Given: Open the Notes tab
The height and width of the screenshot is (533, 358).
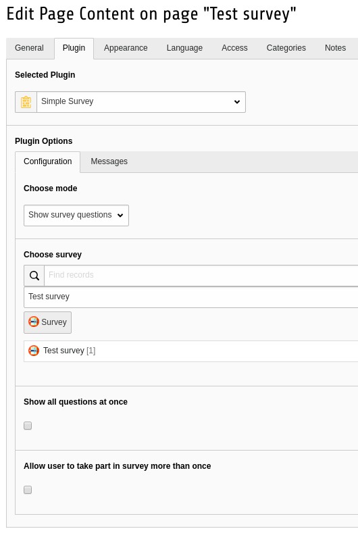Looking at the screenshot, I should 335,48.
